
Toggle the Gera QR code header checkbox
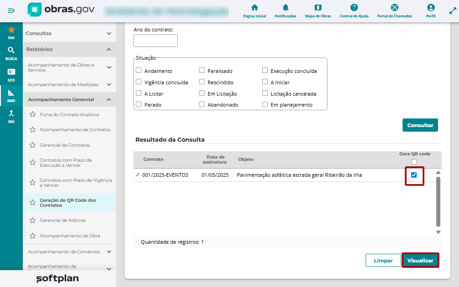[x=414, y=162]
